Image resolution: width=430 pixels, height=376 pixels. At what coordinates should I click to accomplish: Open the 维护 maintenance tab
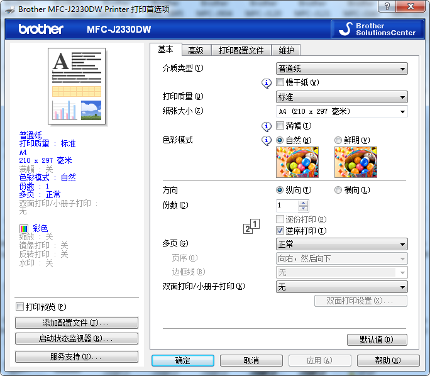[286, 50]
